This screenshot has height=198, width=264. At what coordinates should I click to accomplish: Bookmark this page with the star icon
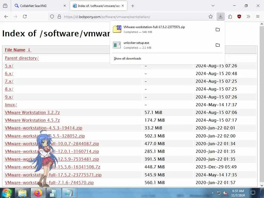(x=210, y=16)
